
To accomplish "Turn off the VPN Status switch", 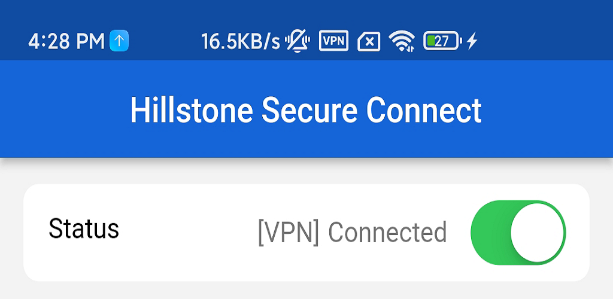I will click(x=518, y=232).
